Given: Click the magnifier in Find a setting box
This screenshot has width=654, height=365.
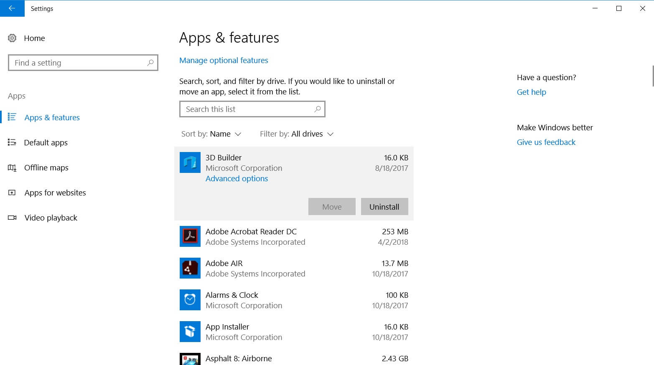Looking at the screenshot, I should [150, 63].
